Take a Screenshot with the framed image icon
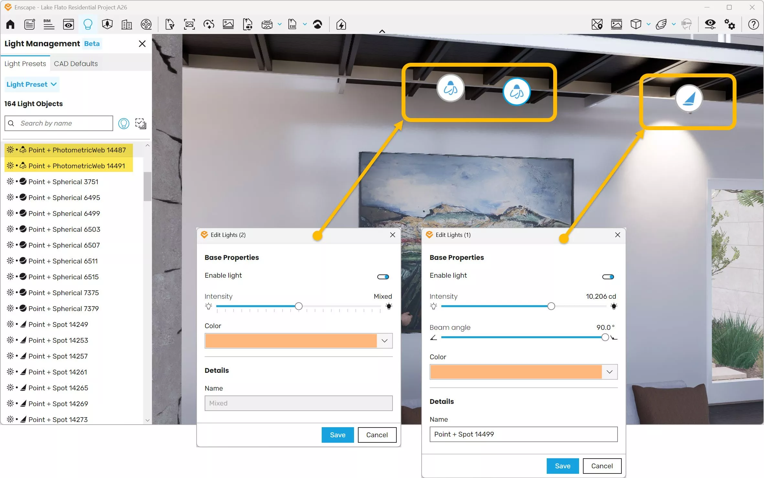Image resolution: width=764 pixels, height=478 pixels. [189, 24]
